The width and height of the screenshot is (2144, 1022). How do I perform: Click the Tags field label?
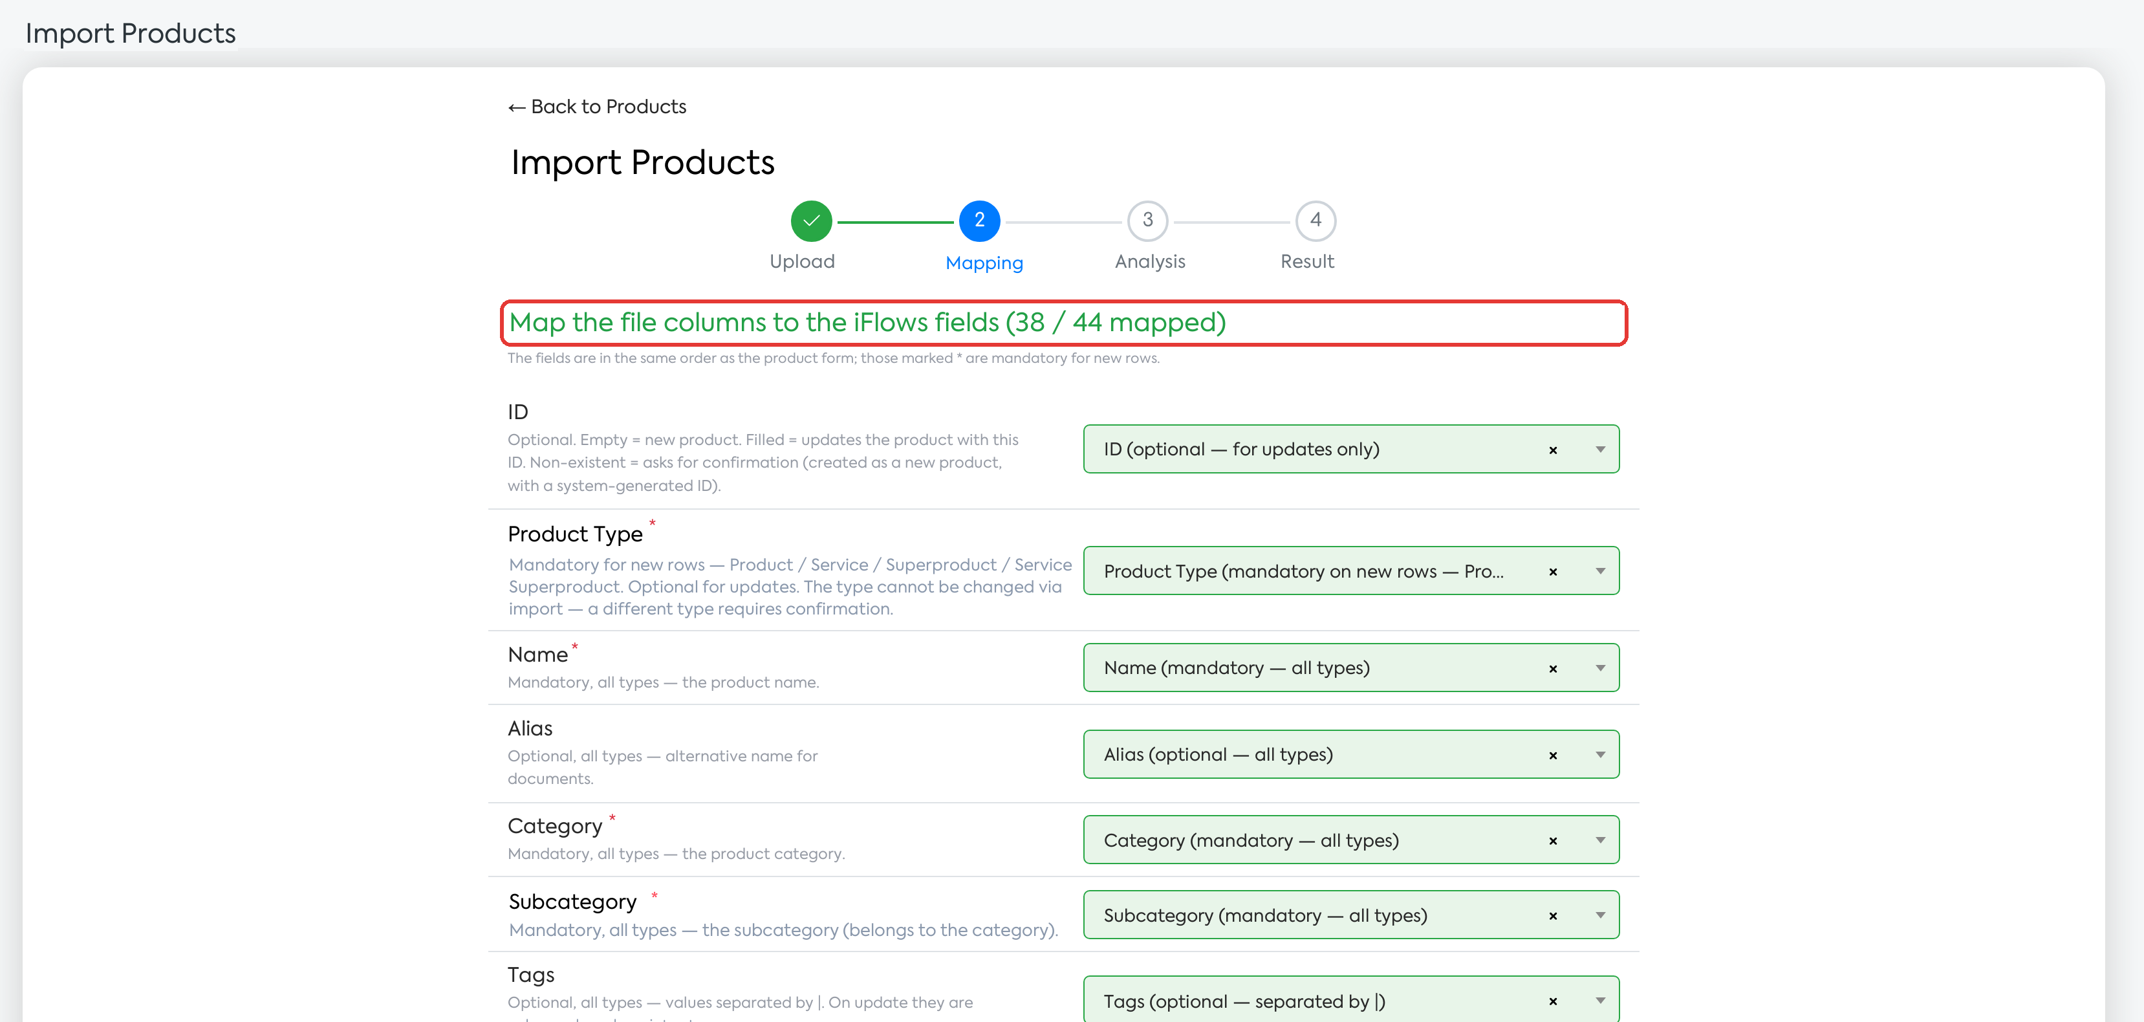point(530,975)
